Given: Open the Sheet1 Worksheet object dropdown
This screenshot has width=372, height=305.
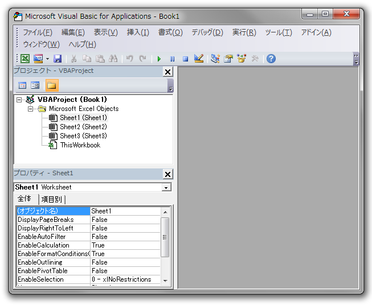Looking at the screenshot, I should 166,187.
